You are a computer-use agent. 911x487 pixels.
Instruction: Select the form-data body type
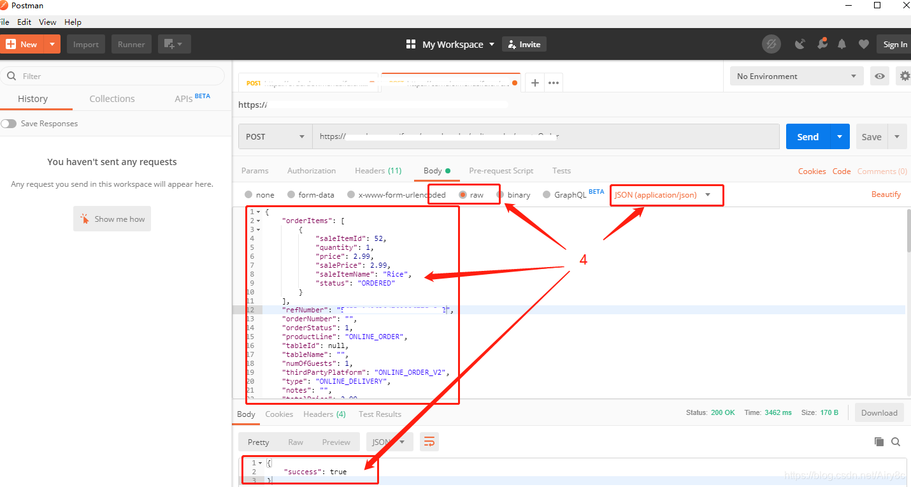click(x=291, y=194)
